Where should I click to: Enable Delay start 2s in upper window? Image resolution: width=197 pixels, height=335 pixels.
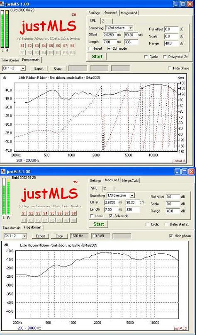click(x=165, y=57)
